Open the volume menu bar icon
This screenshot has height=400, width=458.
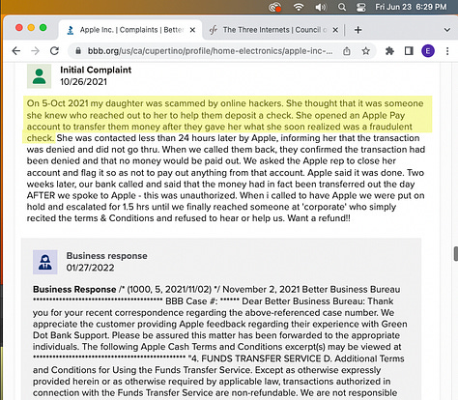point(321,7)
